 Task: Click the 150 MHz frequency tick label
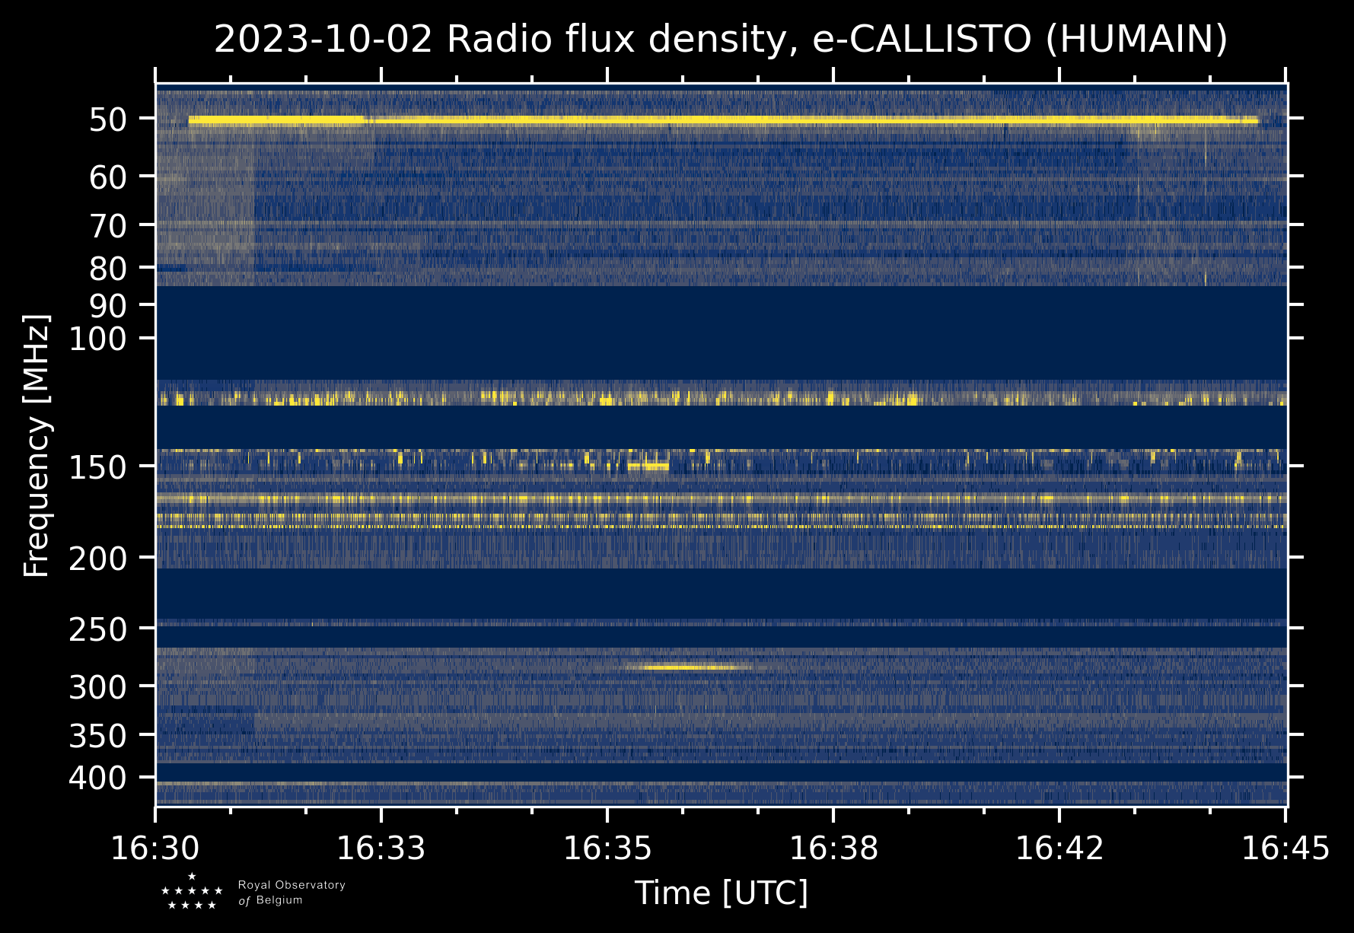click(x=97, y=467)
